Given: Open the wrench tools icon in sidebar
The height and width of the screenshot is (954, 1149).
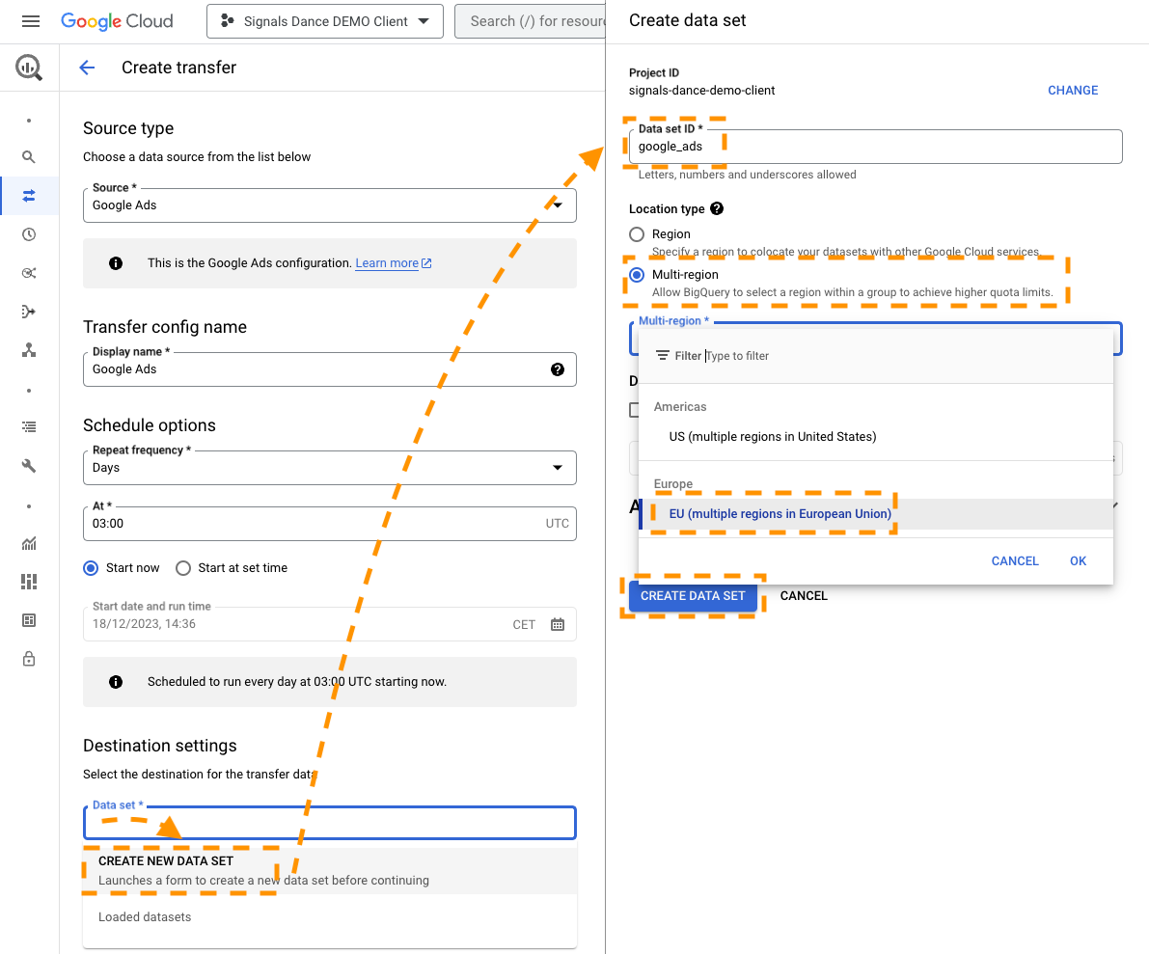Looking at the screenshot, I should (29, 466).
